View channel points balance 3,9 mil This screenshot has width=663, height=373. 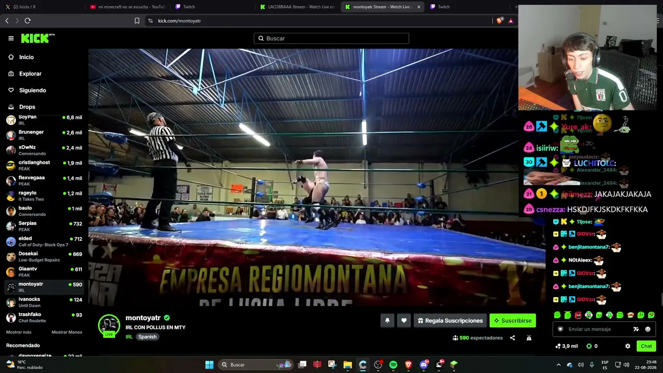pos(566,346)
